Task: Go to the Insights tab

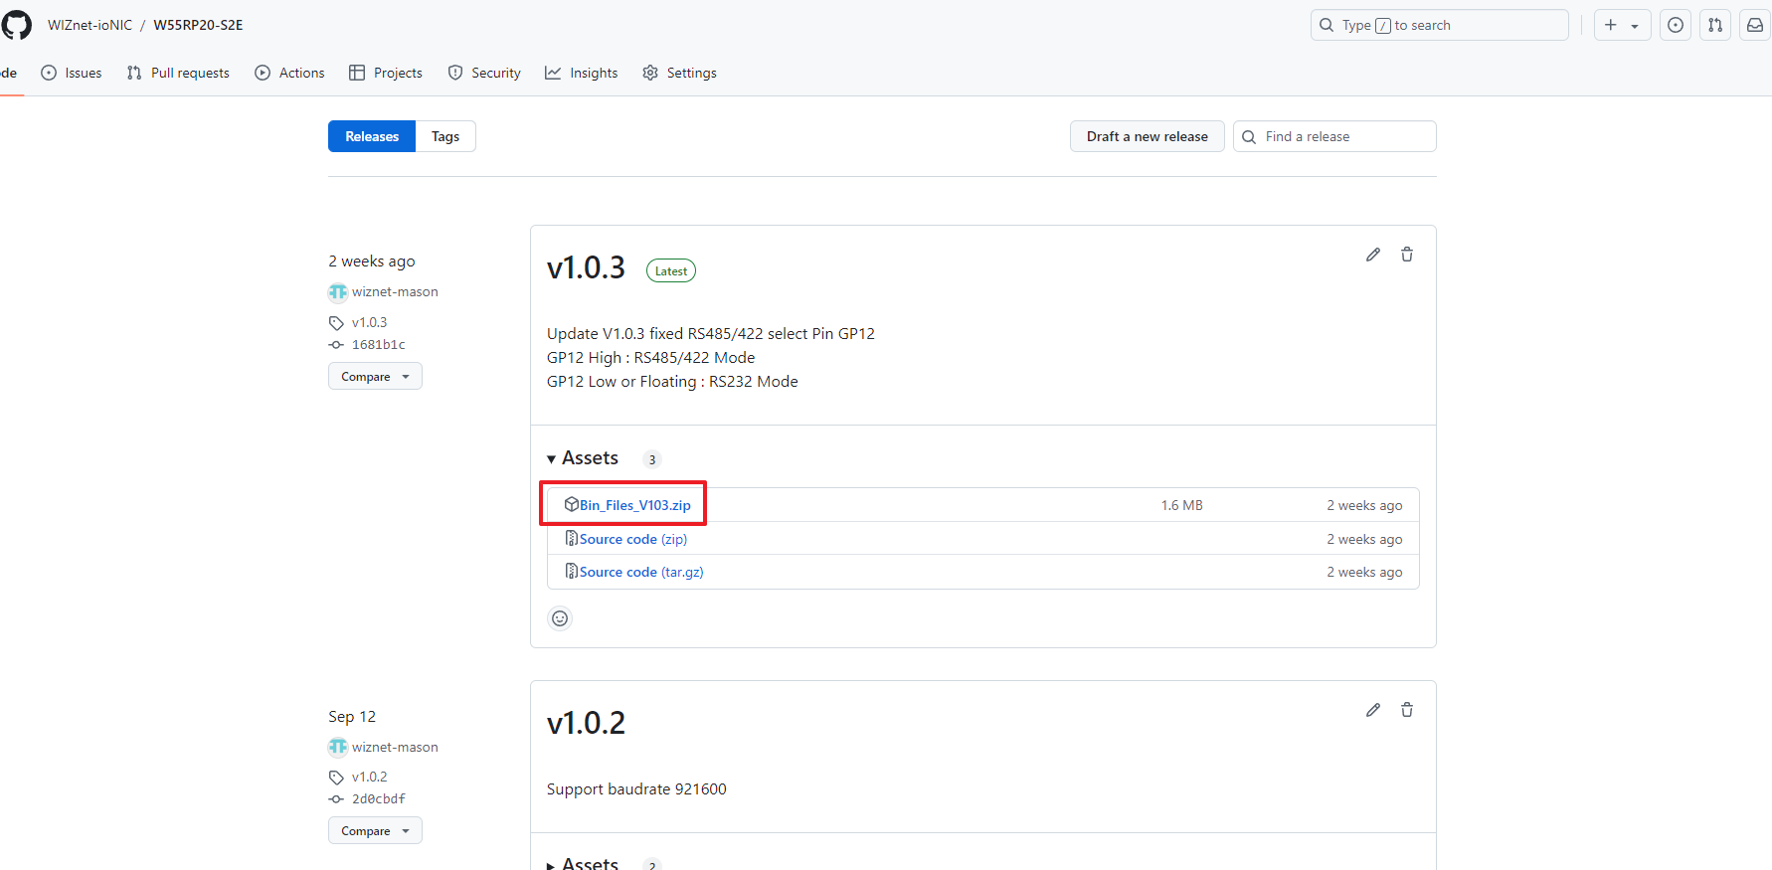Action: tap(582, 73)
